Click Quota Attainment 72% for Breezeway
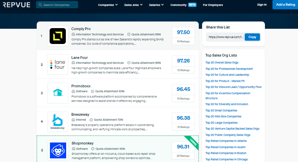 (108, 120)
